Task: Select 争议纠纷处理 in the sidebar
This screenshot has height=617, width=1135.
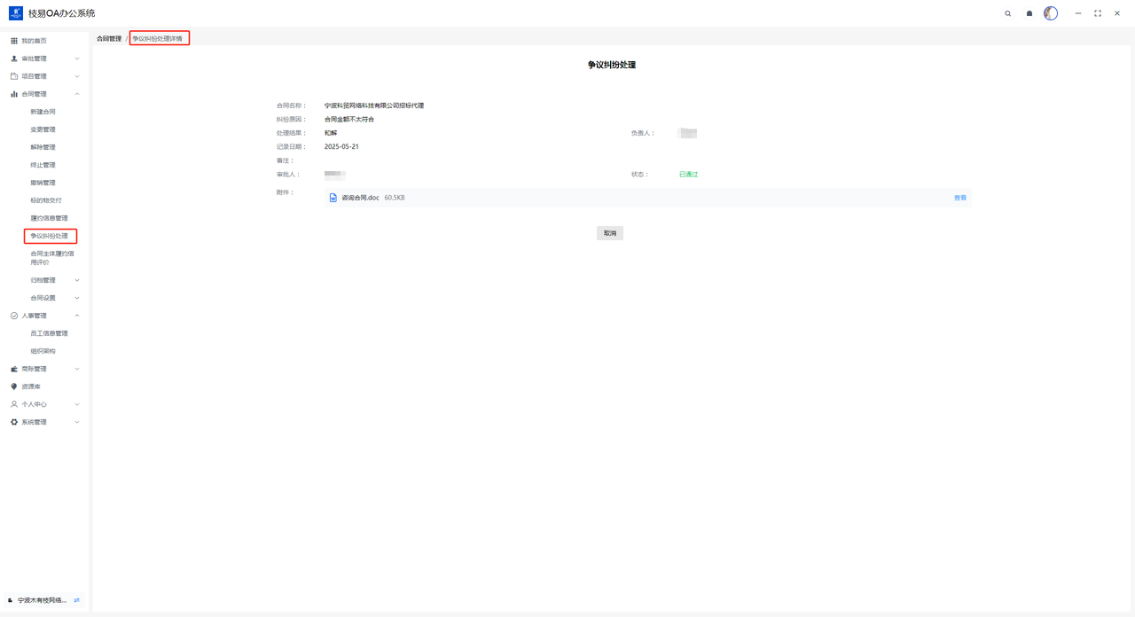Action: pyautogui.click(x=49, y=236)
